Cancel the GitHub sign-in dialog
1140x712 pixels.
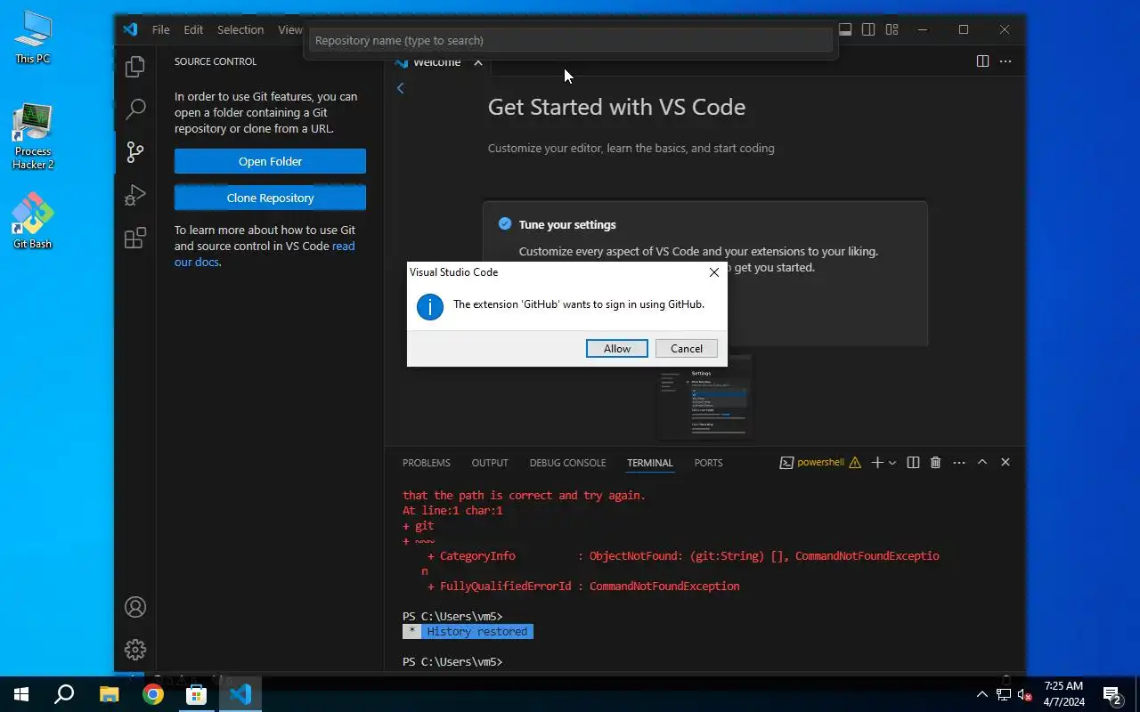click(x=687, y=349)
